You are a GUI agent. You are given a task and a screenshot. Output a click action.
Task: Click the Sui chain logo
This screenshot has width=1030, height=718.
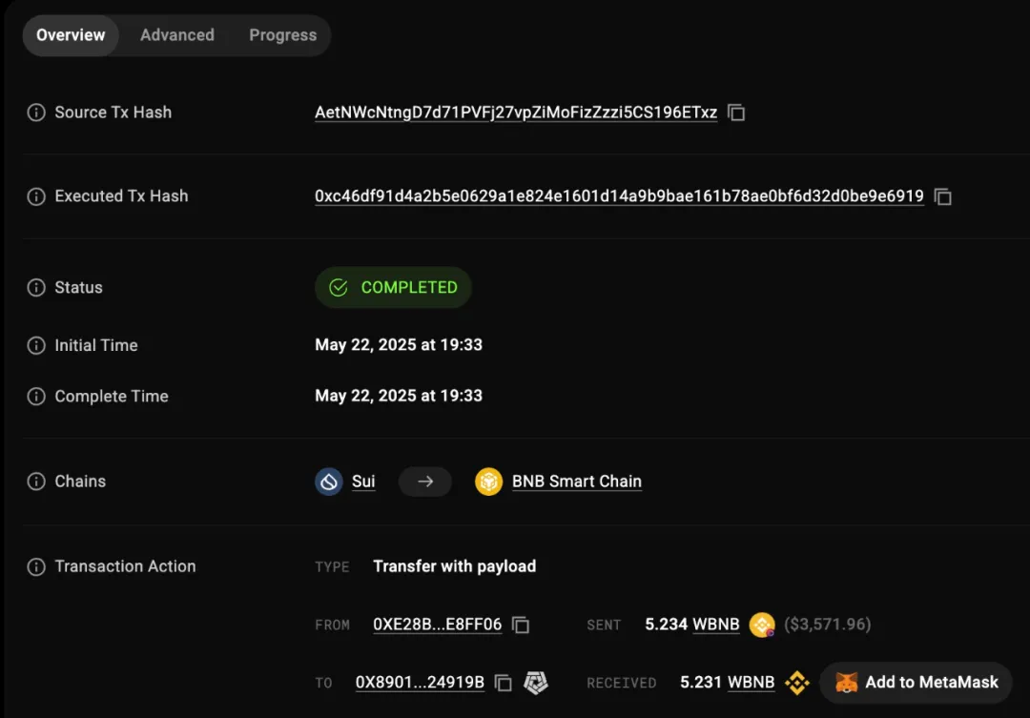pyautogui.click(x=329, y=482)
